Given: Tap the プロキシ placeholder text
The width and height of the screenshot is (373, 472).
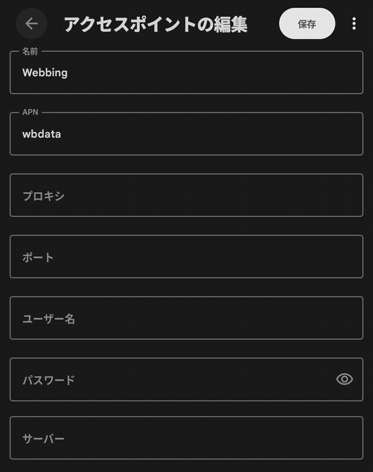Looking at the screenshot, I should (43, 196).
